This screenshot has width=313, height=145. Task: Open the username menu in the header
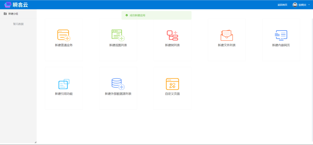click(x=302, y=5)
